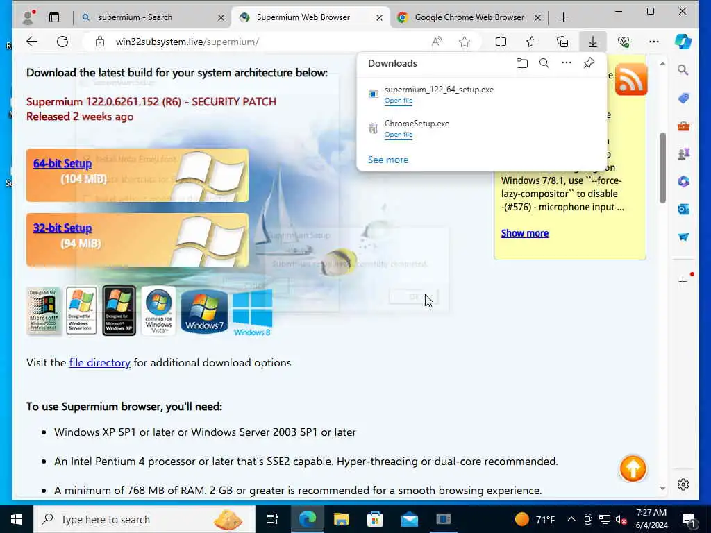The height and width of the screenshot is (533, 711).
Task: Open the Collections icon
Action: tap(562, 42)
